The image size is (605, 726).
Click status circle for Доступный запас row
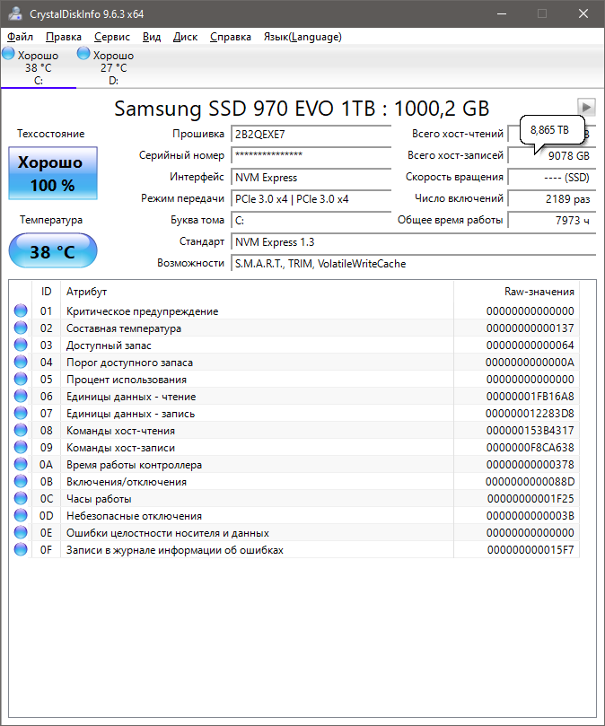[x=21, y=345]
